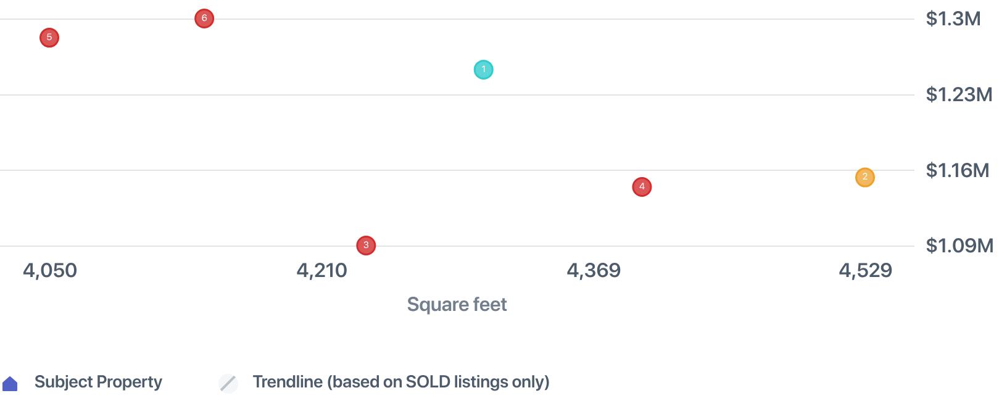Click the Square feet axis title

pos(457,304)
